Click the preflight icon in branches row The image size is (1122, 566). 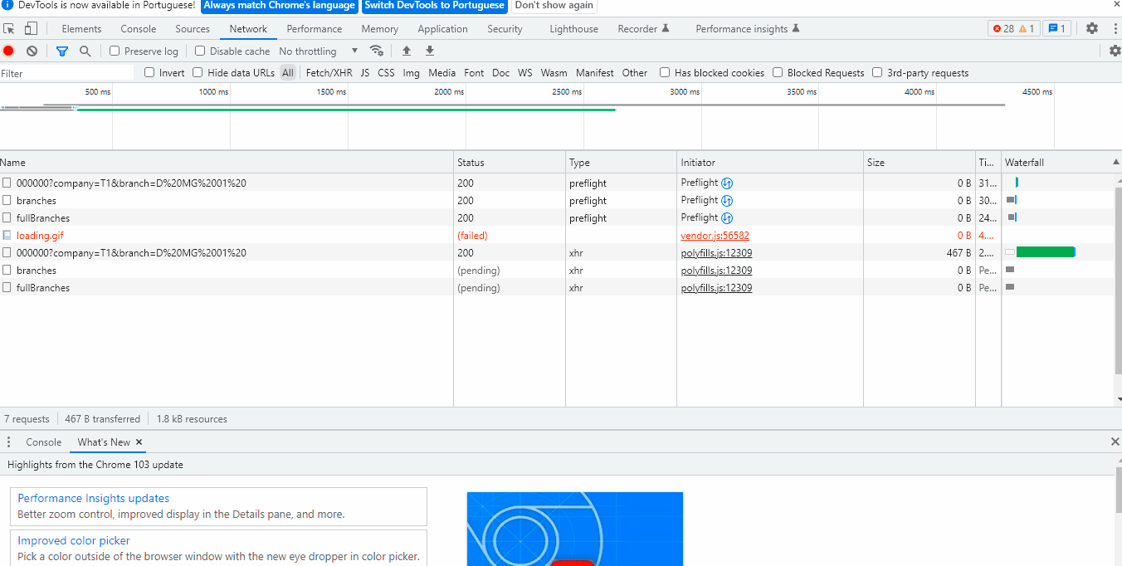pyautogui.click(x=727, y=201)
